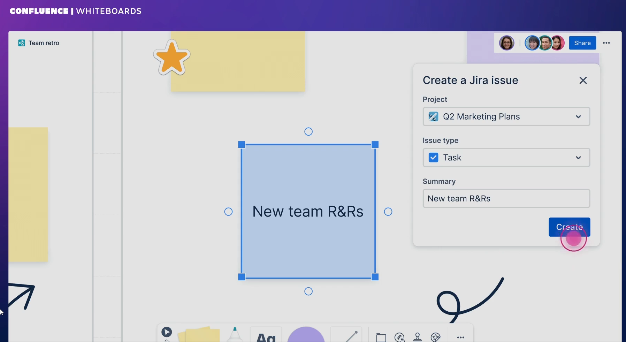Viewport: 626px width, 342px height.
Task: Choose the purple circle shape tool
Action: pyautogui.click(x=306, y=336)
